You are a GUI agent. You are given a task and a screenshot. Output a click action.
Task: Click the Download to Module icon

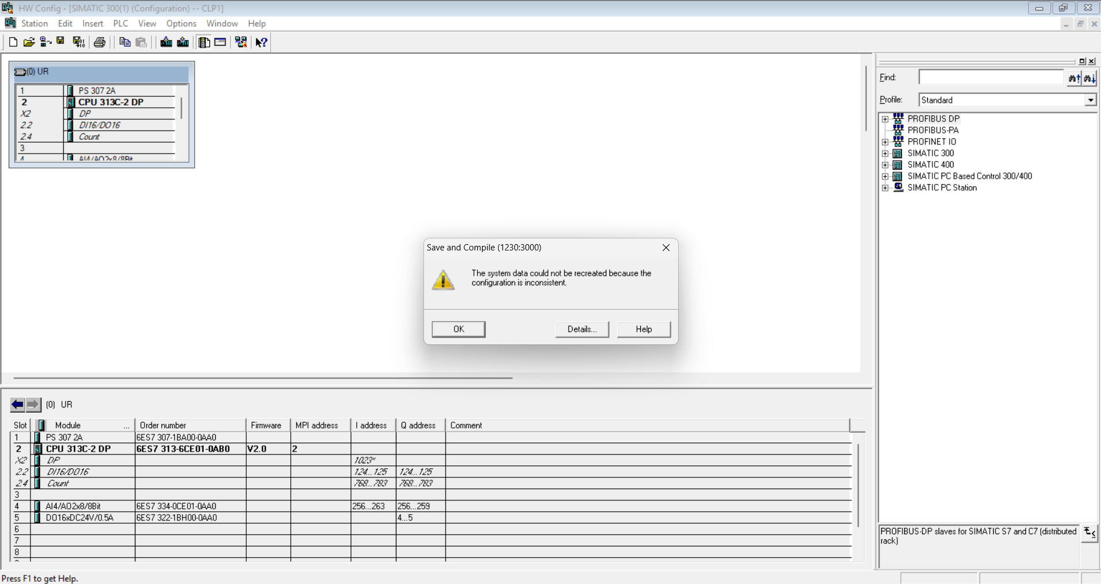point(166,42)
